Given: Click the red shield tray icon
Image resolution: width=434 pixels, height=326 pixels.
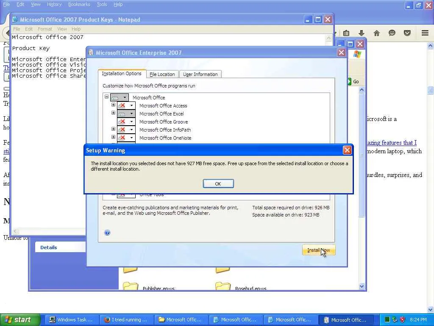Looking at the screenshot, I should (403, 320).
